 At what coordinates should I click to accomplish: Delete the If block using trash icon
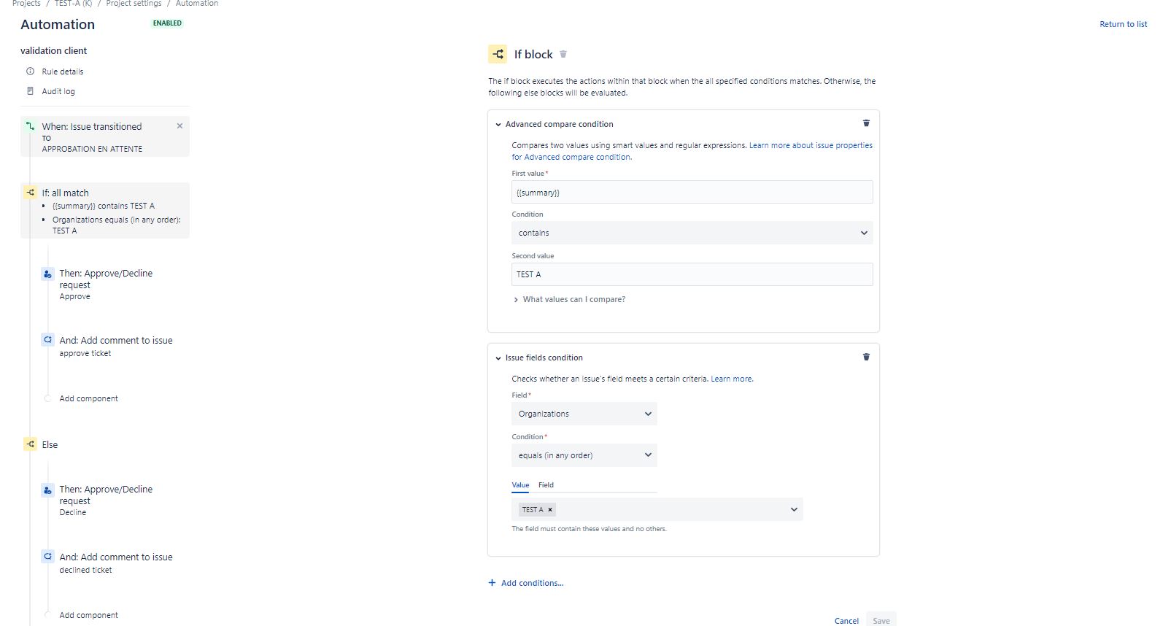pyautogui.click(x=563, y=54)
